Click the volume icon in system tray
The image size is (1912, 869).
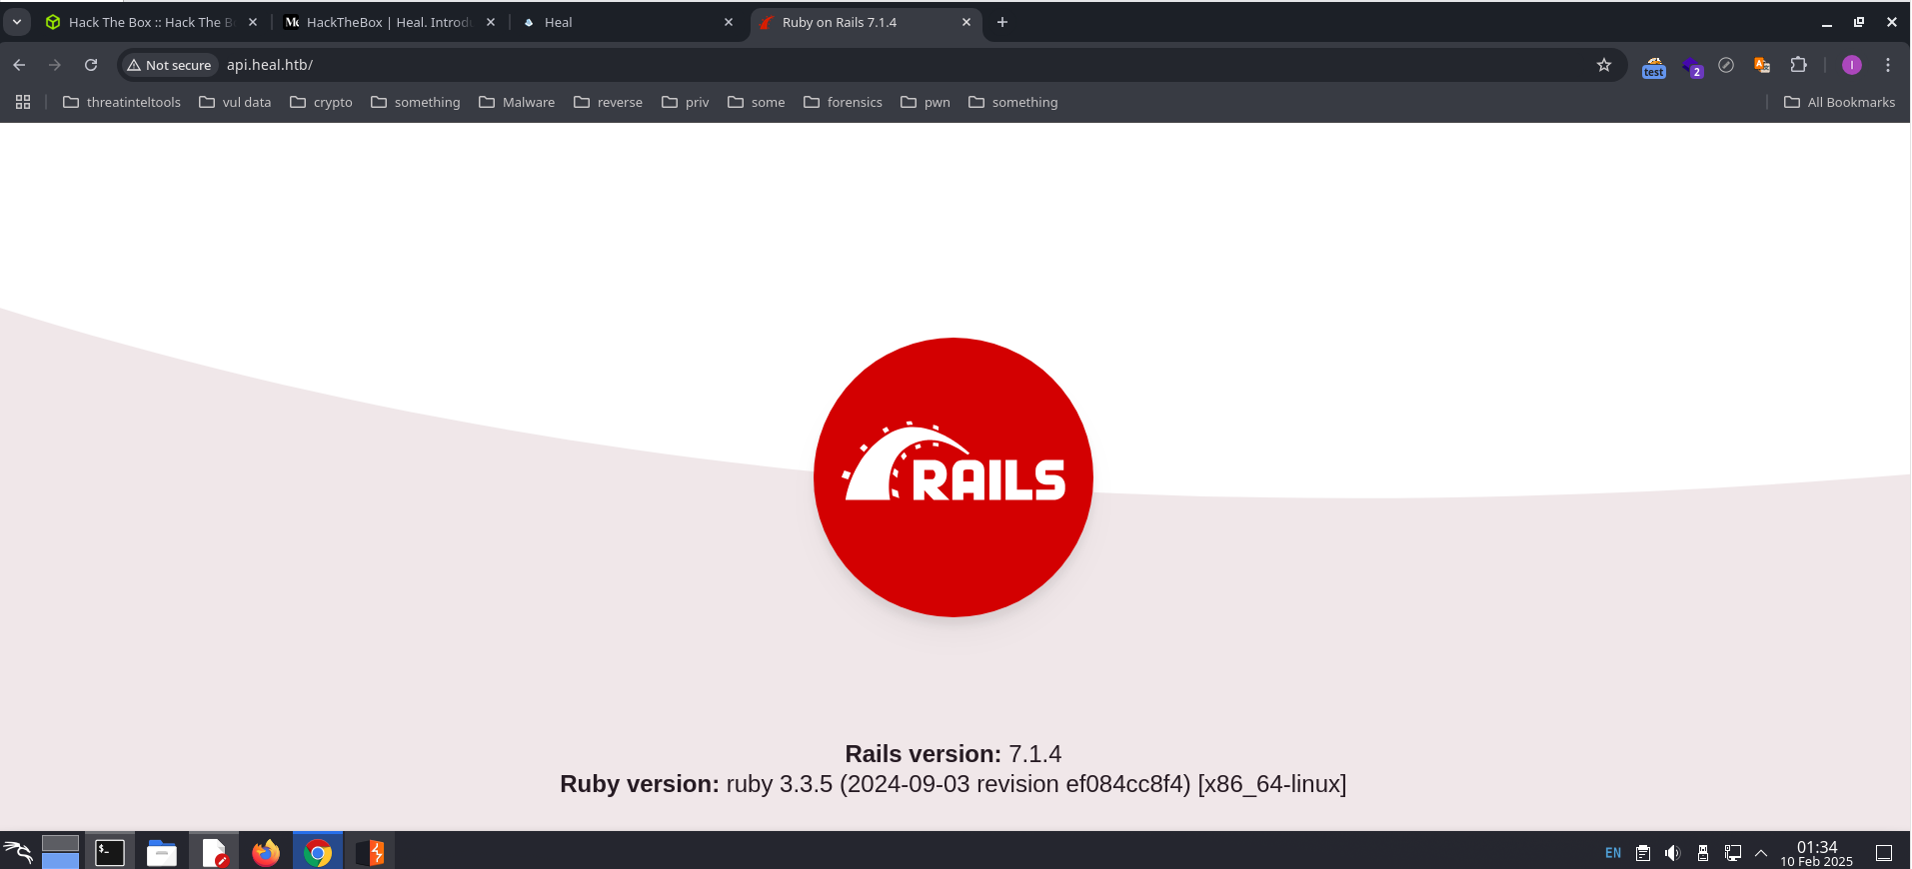(1672, 853)
